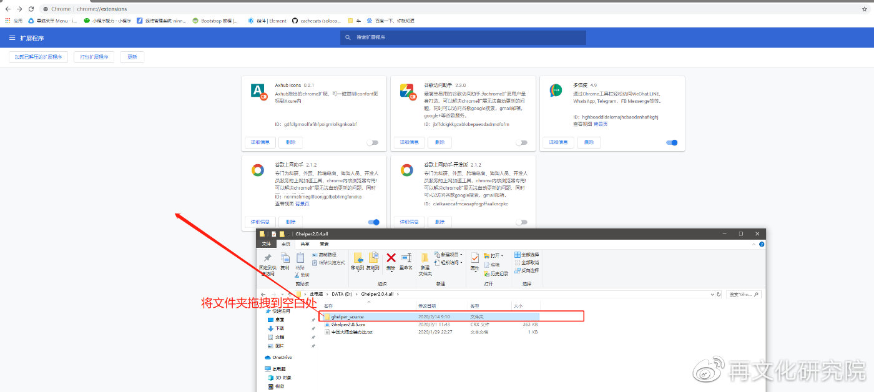Switch to the 查看 tab in Explorer

[x=325, y=244]
